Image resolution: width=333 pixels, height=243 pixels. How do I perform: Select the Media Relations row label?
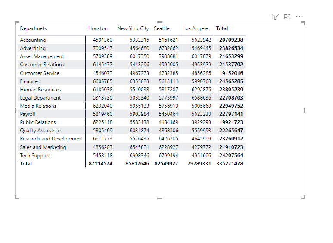38,106
